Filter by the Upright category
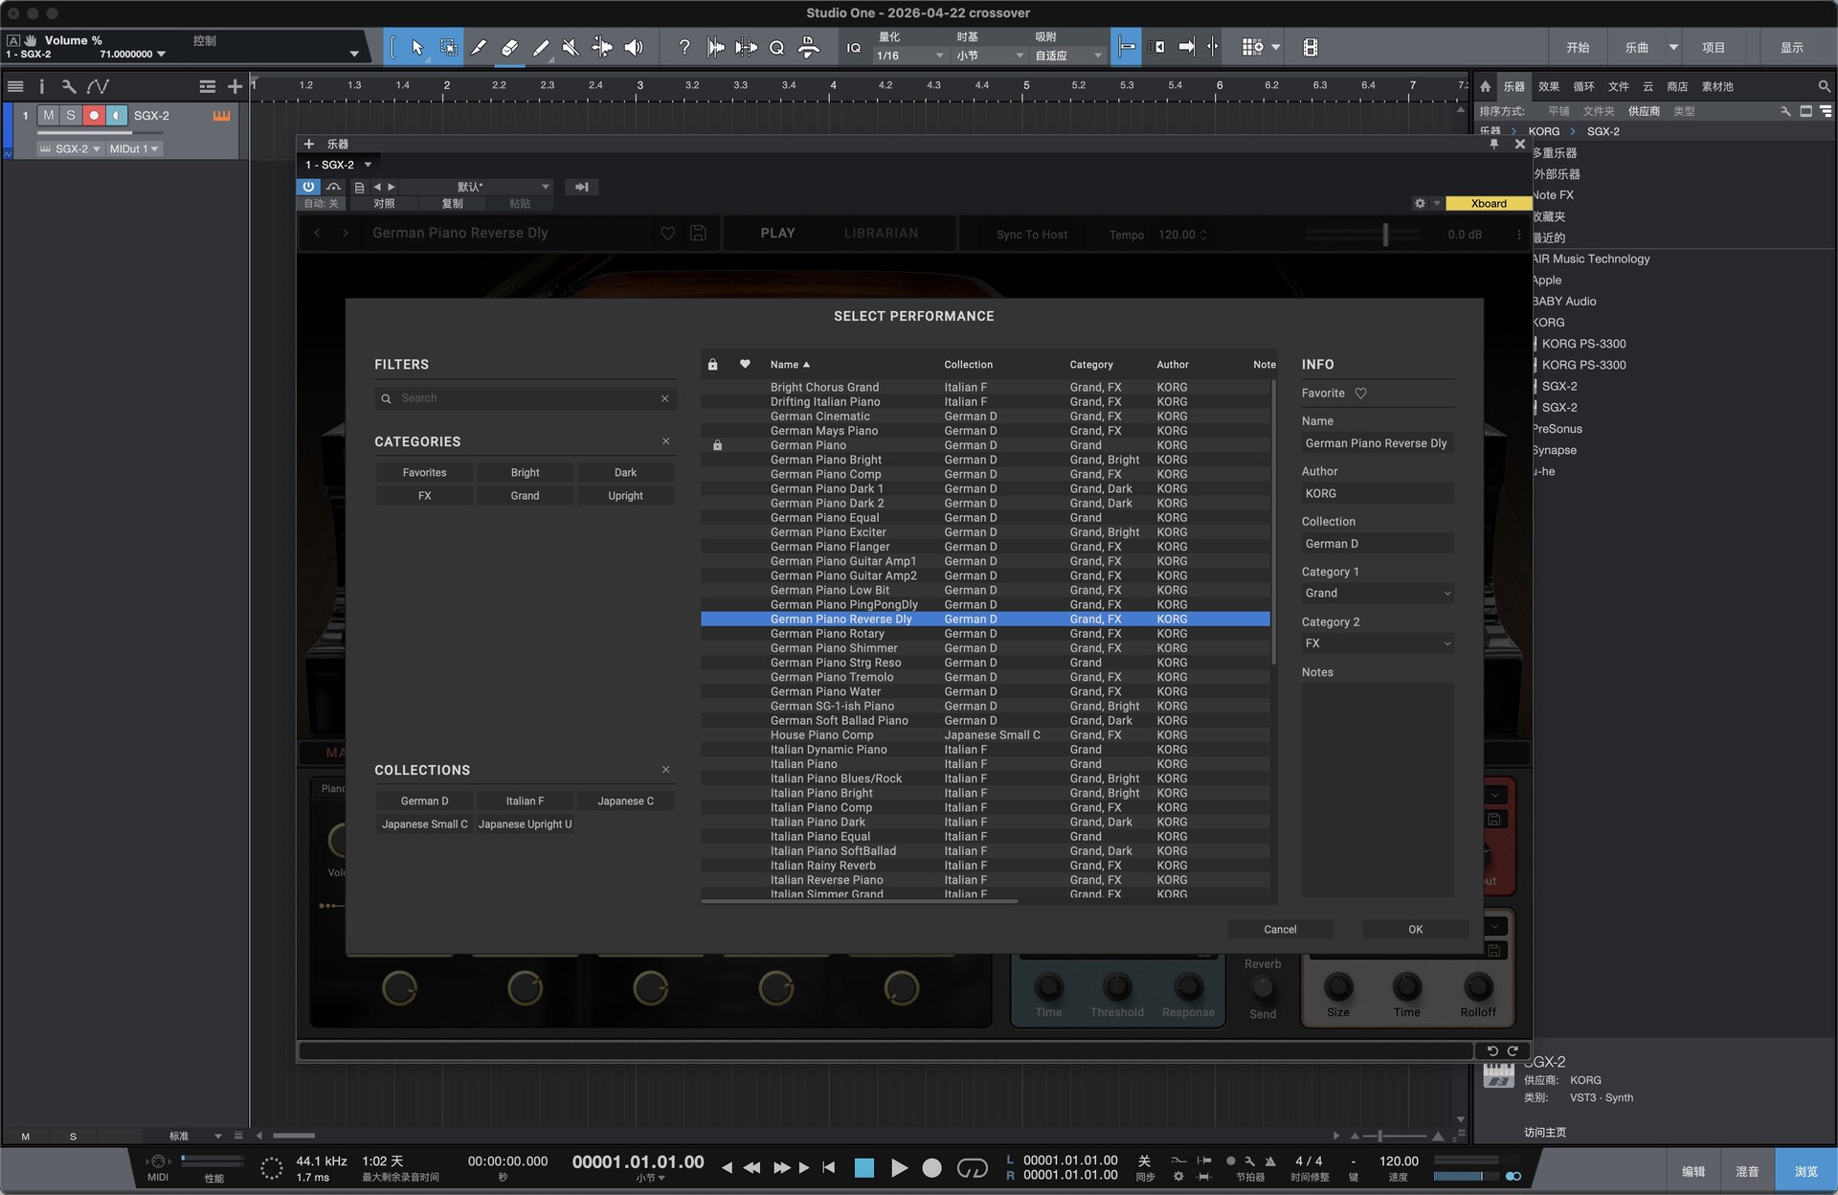This screenshot has height=1195, width=1838. (625, 496)
